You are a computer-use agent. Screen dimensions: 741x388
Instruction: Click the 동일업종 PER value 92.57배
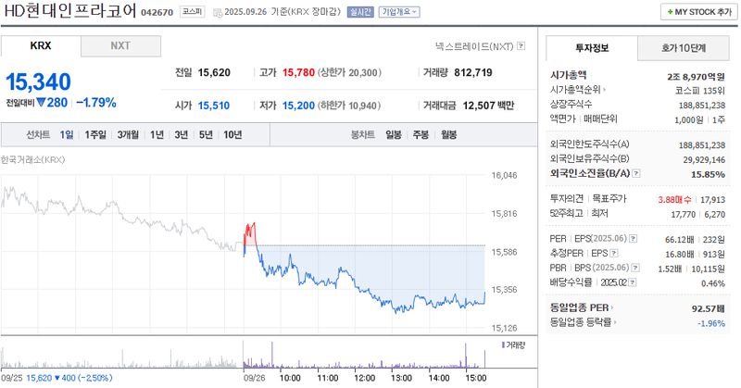[x=708, y=308]
